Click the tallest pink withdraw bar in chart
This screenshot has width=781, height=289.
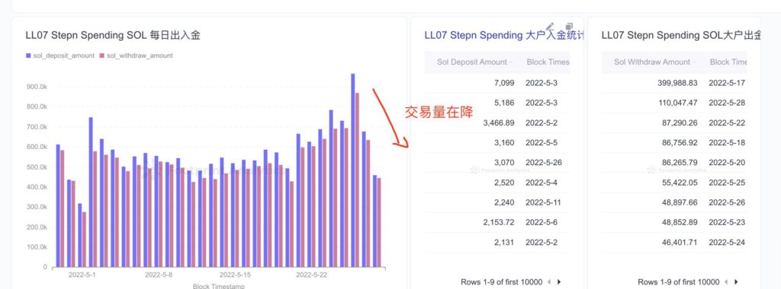coord(357,179)
